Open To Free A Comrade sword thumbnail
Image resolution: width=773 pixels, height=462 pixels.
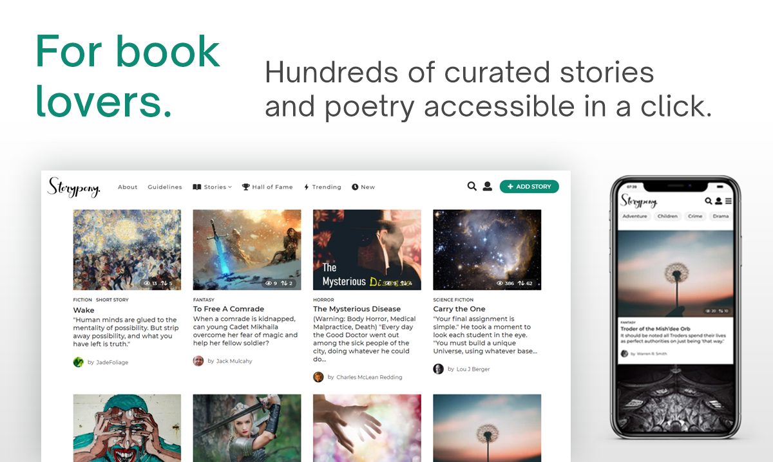coord(247,250)
